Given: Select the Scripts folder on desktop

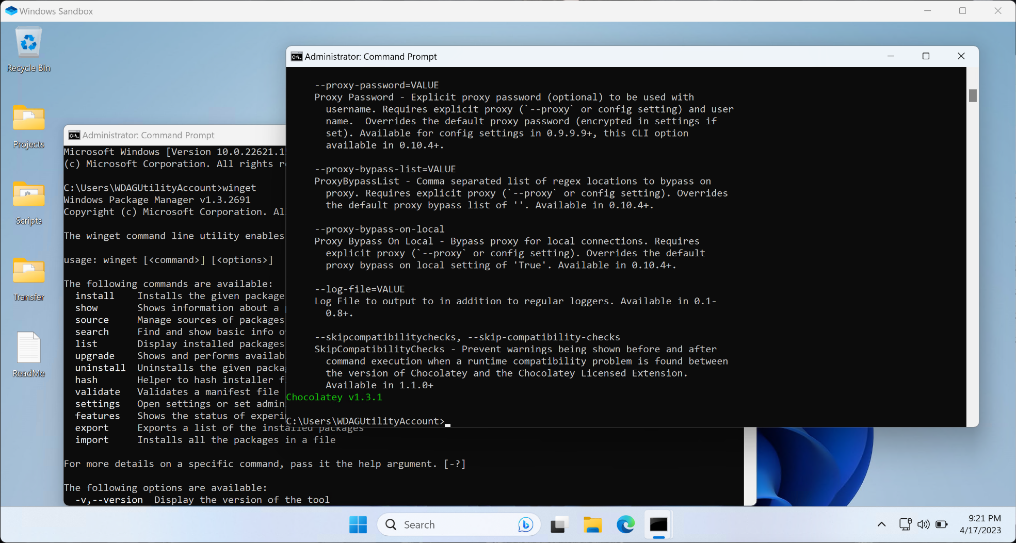Looking at the screenshot, I should [28, 203].
